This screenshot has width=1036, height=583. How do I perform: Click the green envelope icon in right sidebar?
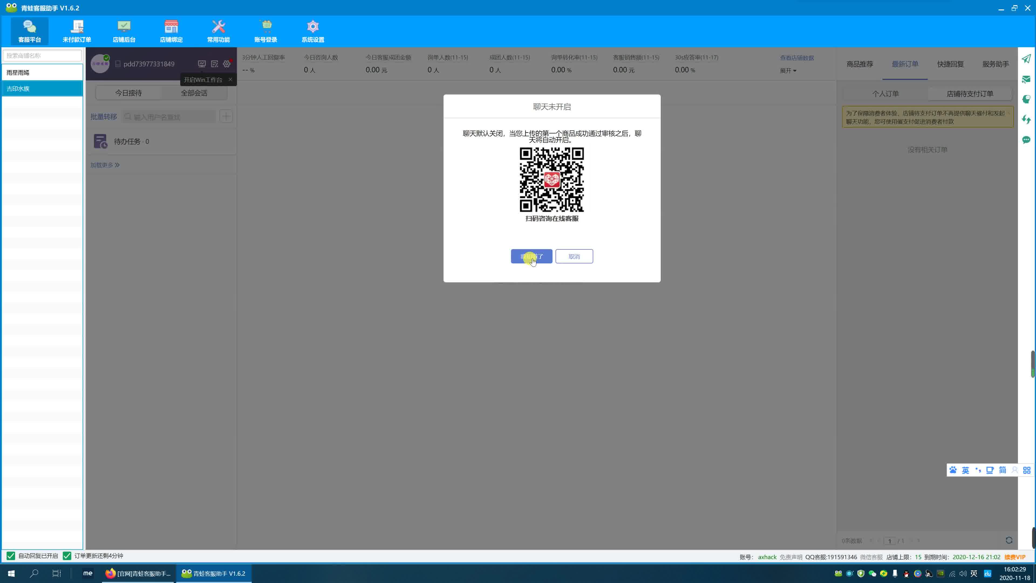click(x=1026, y=79)
